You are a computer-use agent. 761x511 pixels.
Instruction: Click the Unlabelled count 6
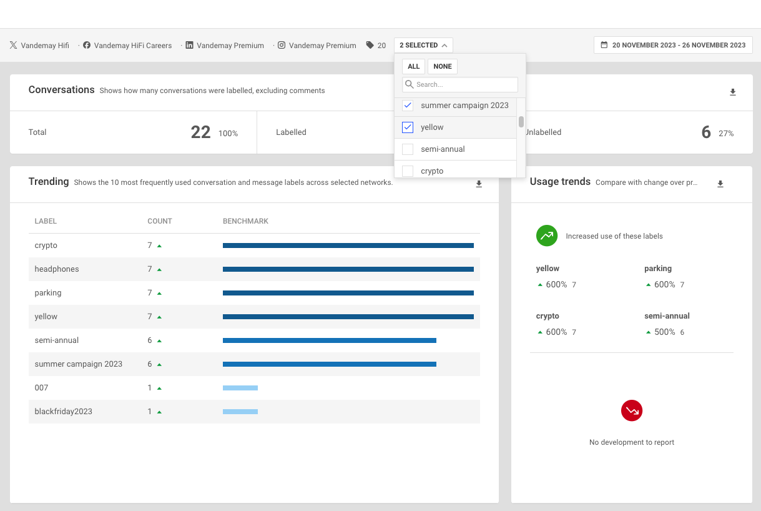706,132
